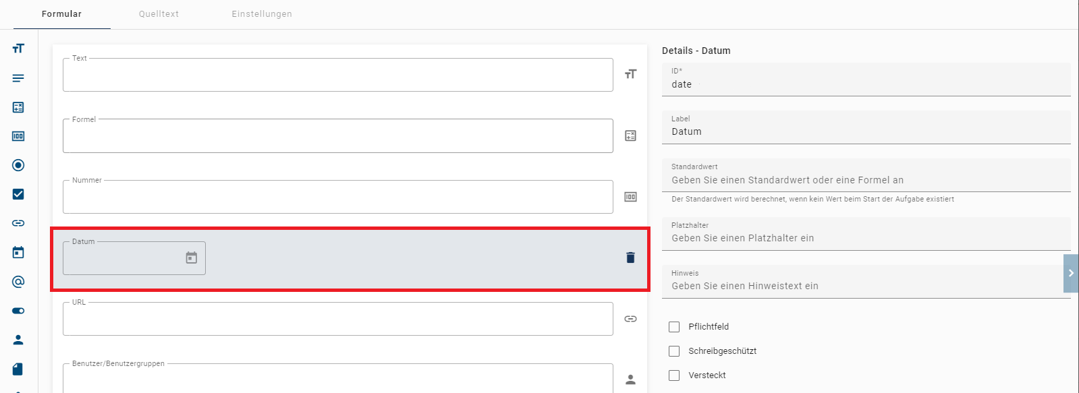Click the user person icon in sidebar
The width and height of the screenshot is (1079, 393).
pos(18,340)
